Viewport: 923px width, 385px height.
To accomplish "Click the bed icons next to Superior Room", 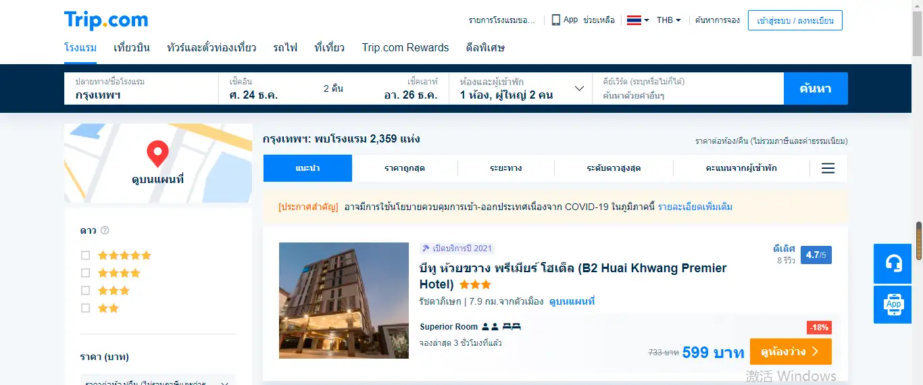I will (x=512, y=327).
